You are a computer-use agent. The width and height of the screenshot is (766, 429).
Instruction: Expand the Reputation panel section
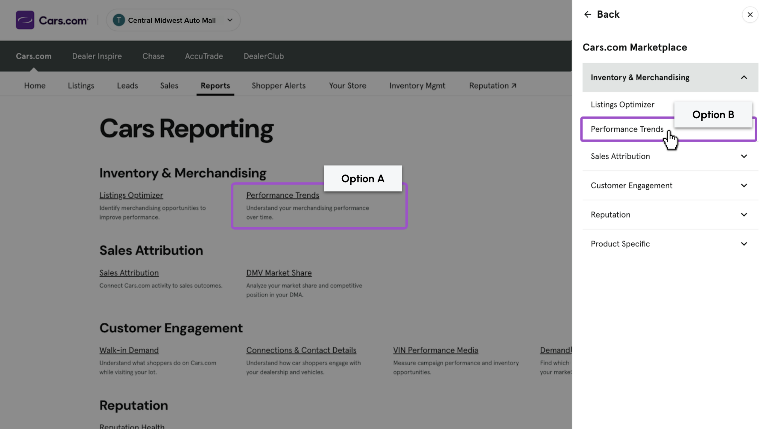pyautogui.click(x=670, y=214)
